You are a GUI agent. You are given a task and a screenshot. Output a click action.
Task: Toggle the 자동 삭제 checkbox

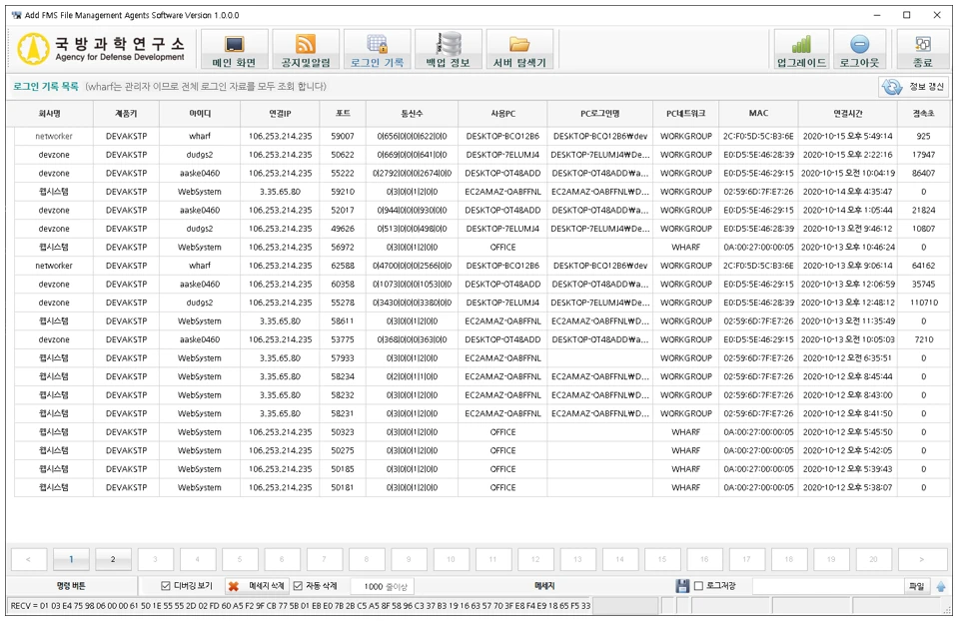(x=298, y=586)
